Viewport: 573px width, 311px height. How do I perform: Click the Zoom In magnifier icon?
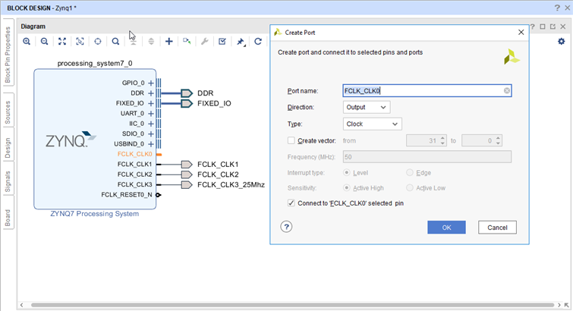(27, 42)
